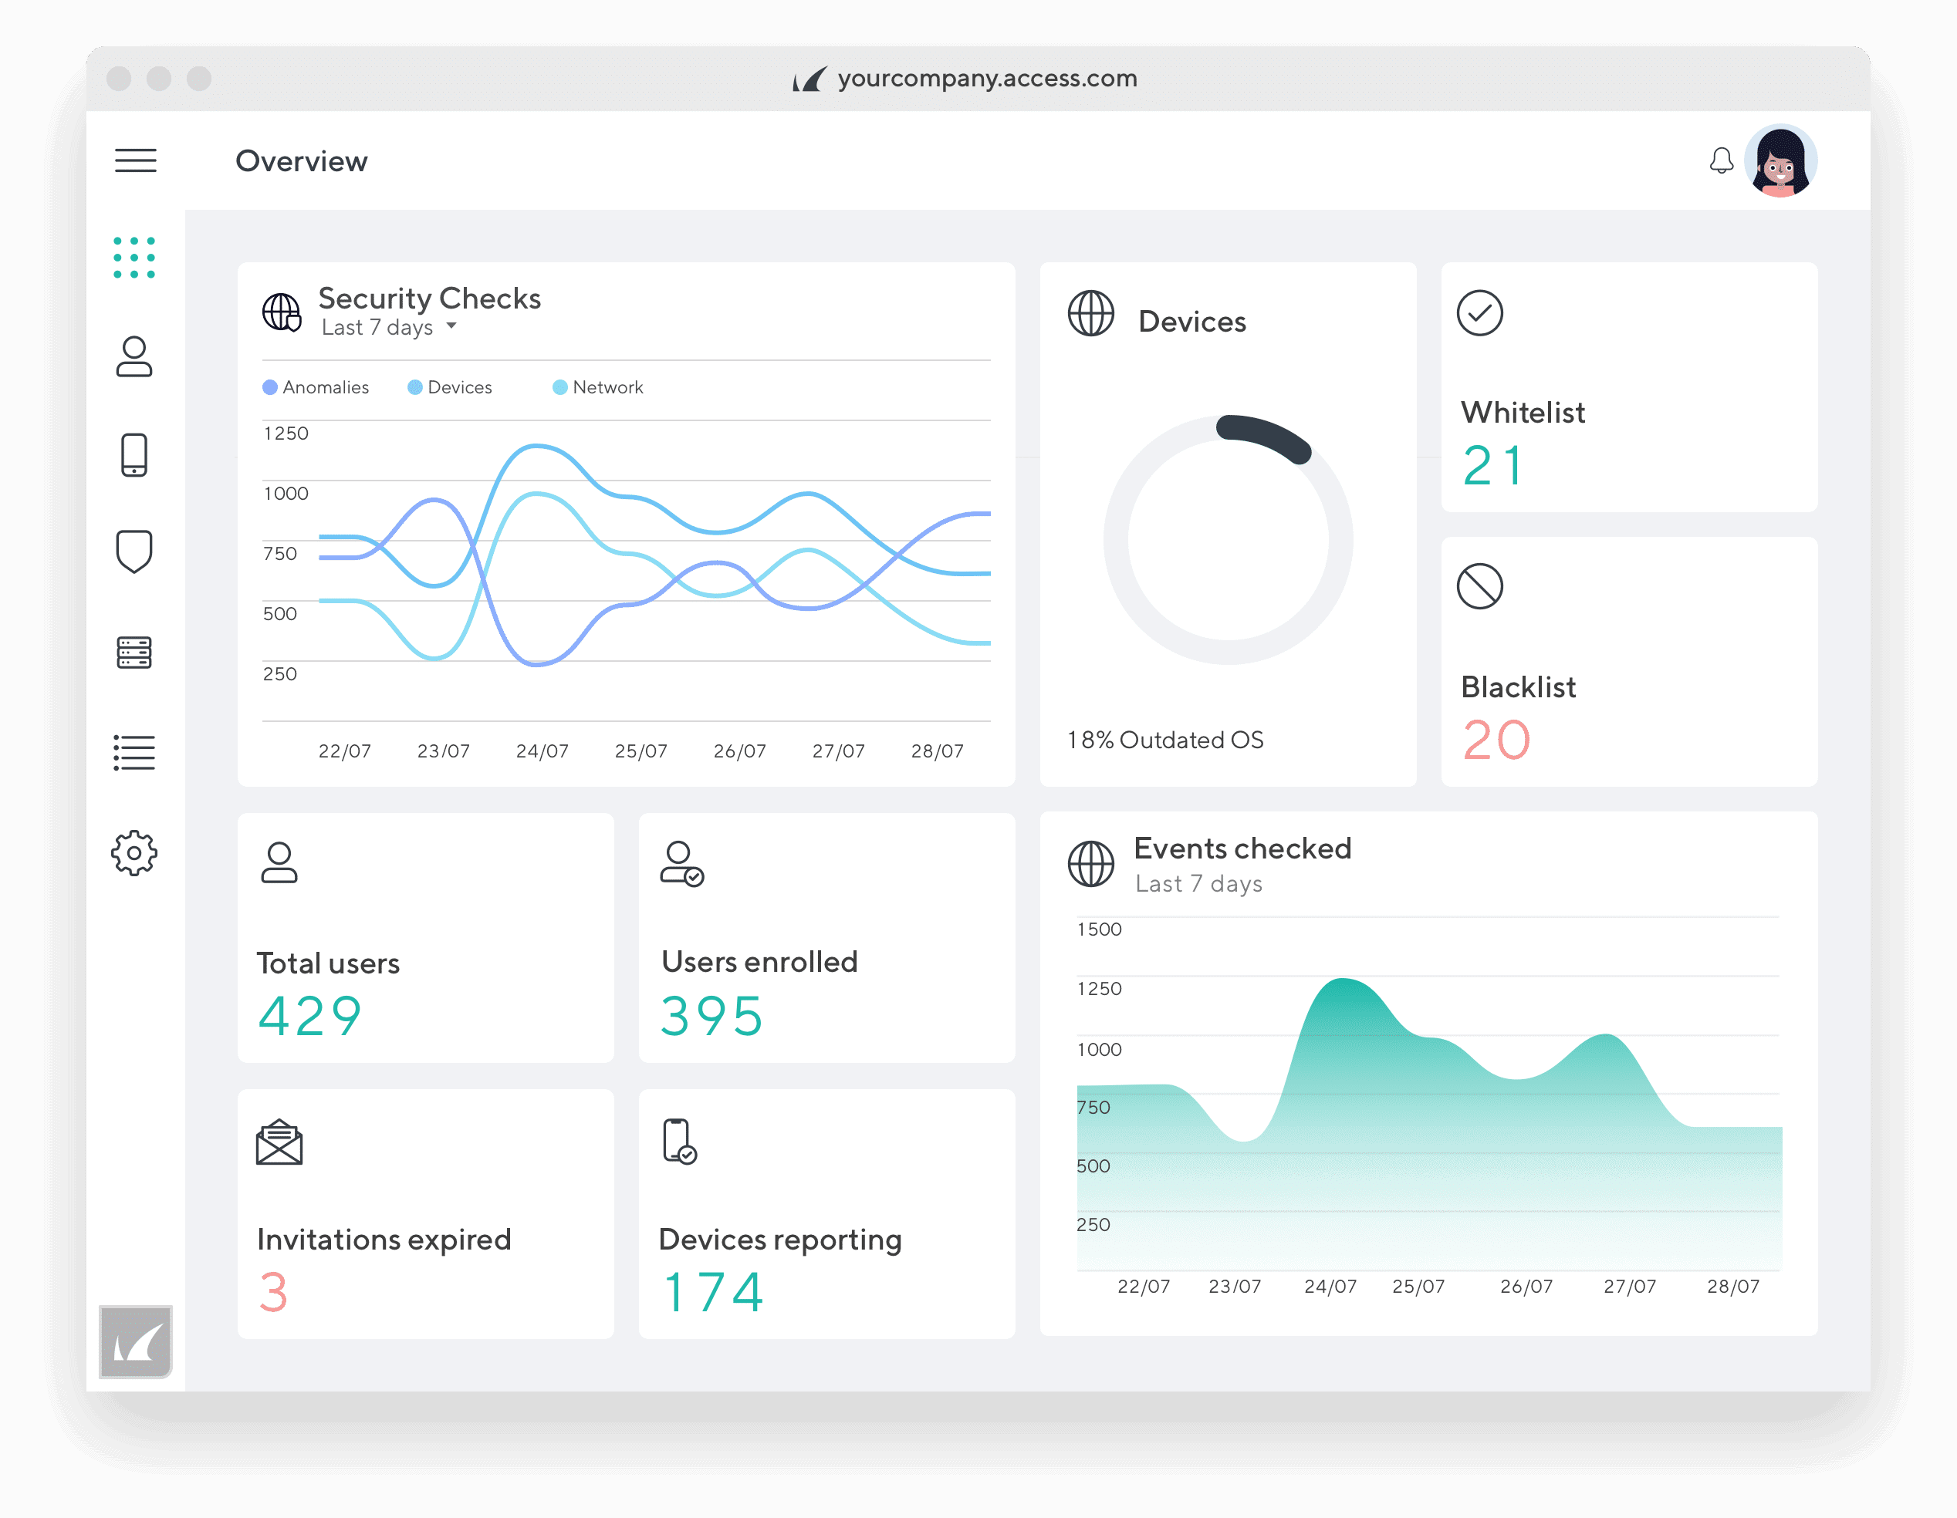Viewport: 1957px width, 1518px height.
Task: Expand the Last 7 days dropdown arrow
Action: pos(451,326)
